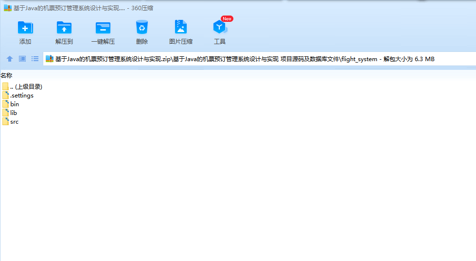Click the lib folder icon

point(5,113)
